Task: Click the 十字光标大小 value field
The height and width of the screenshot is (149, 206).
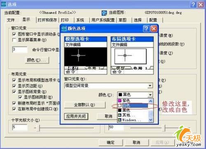Action: tap(20, 127)
